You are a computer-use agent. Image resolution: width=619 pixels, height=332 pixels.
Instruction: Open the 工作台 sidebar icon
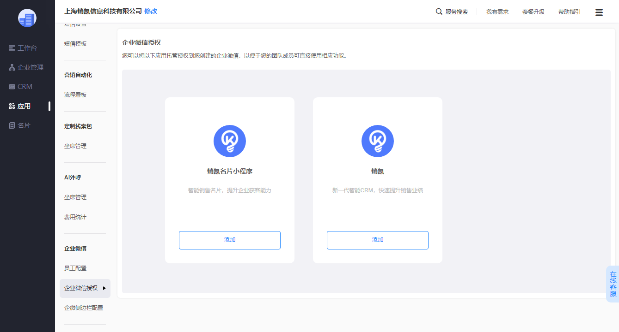point(12,48)
